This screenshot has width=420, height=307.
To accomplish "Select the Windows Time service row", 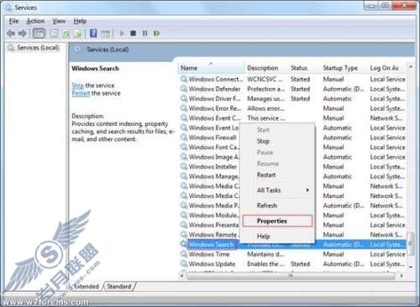I will tap(293, 254).
